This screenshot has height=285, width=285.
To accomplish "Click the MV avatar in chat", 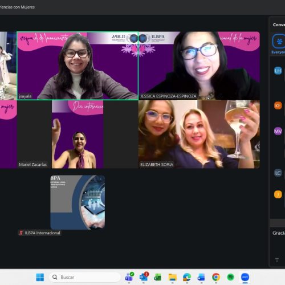I will pos(278,131).
